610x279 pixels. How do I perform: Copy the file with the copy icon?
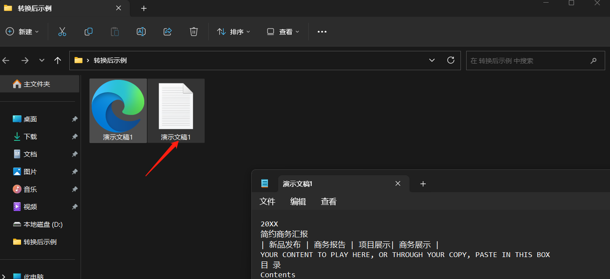point(88,31)
